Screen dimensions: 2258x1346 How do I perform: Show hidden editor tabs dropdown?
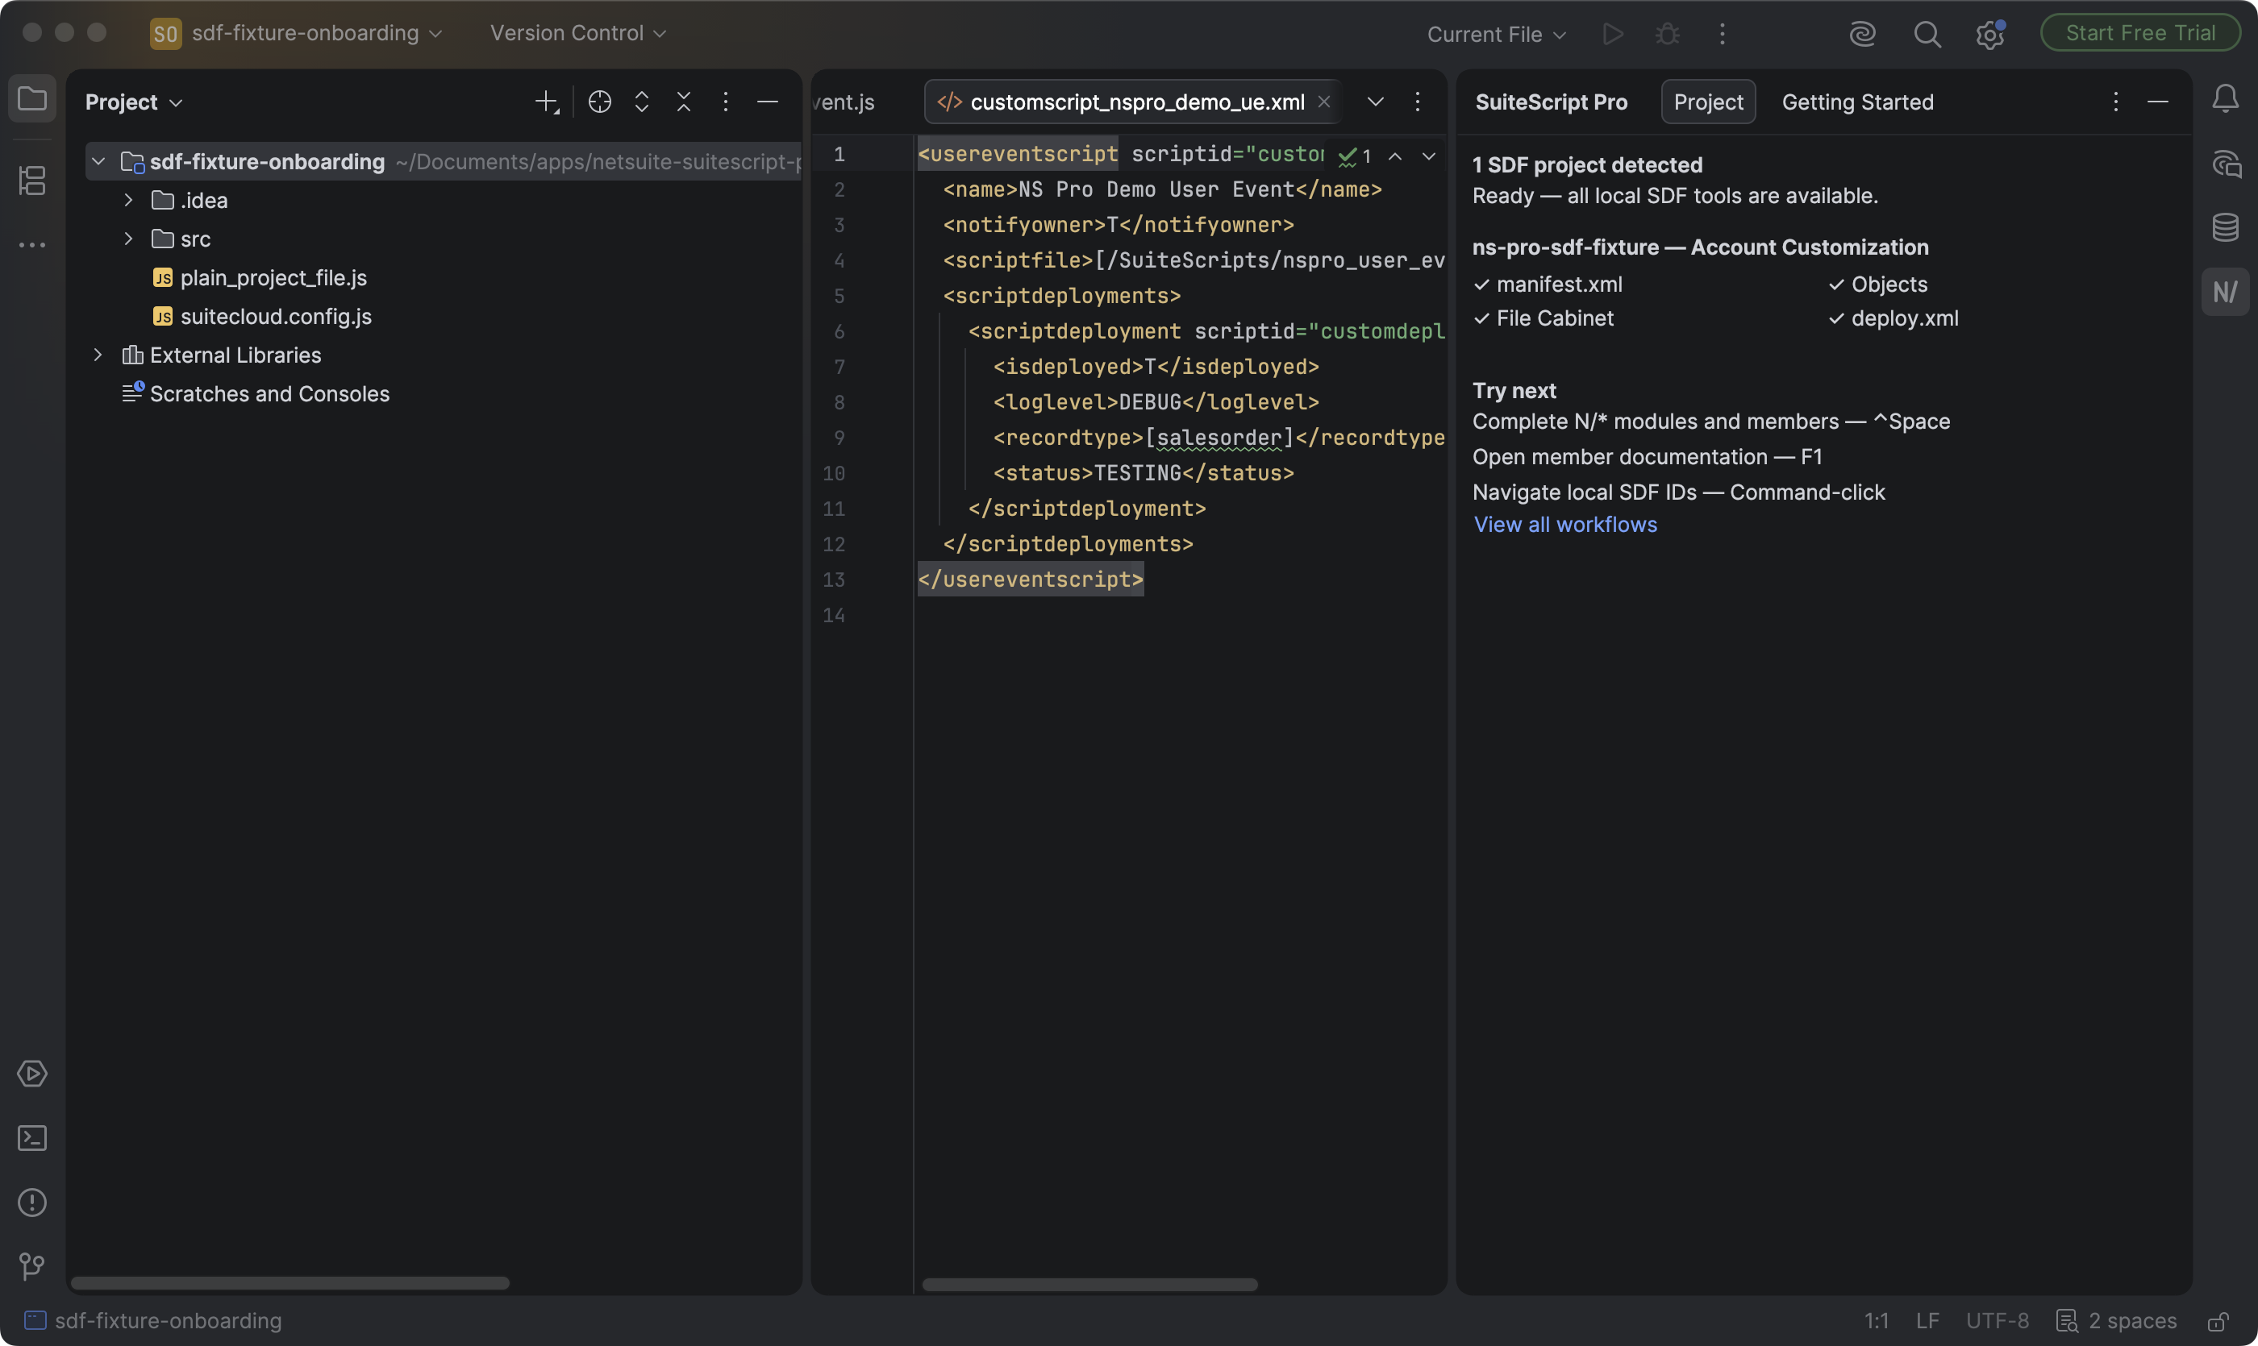click(x=1376, y=102)
